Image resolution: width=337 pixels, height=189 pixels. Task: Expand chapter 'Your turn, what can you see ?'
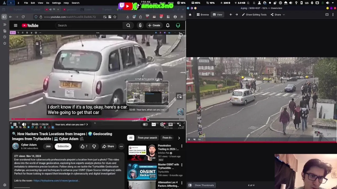point(72,124)
